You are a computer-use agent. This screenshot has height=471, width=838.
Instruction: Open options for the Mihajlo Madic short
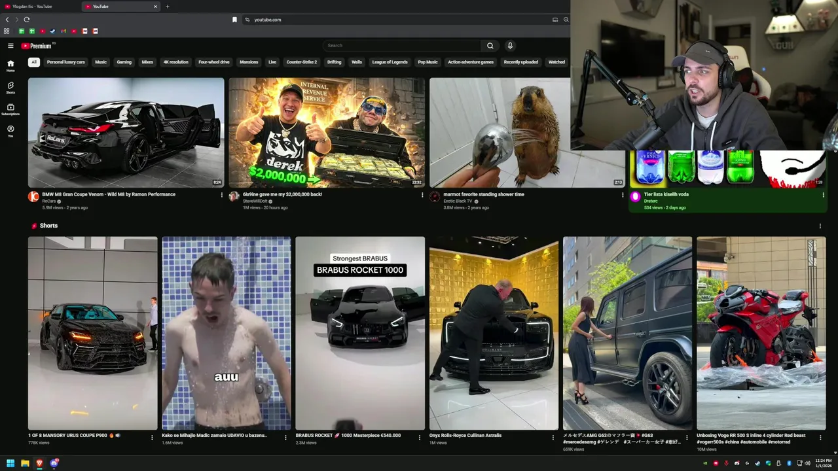point(285,438)
